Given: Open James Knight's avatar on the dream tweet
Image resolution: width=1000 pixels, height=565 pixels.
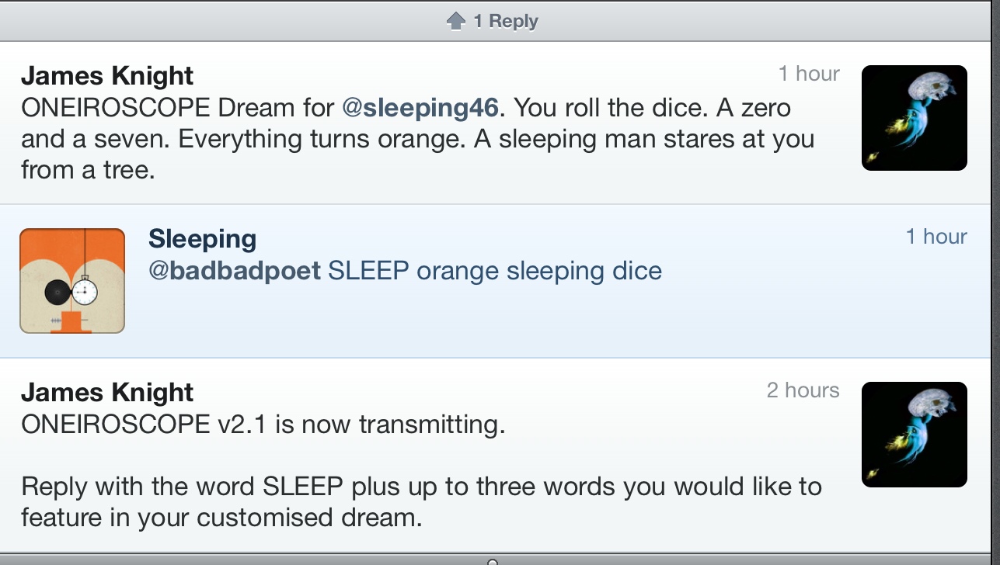Looking at the screenshot, I should (x=914, y=118).
